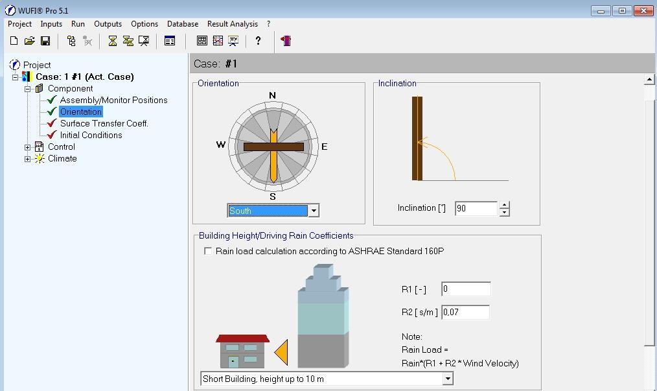This screenshot has width=657, height=391.
Task: Select Surface Transfer Coeff. in the tree
Action: pyautogui.click(x=104, y=123)
